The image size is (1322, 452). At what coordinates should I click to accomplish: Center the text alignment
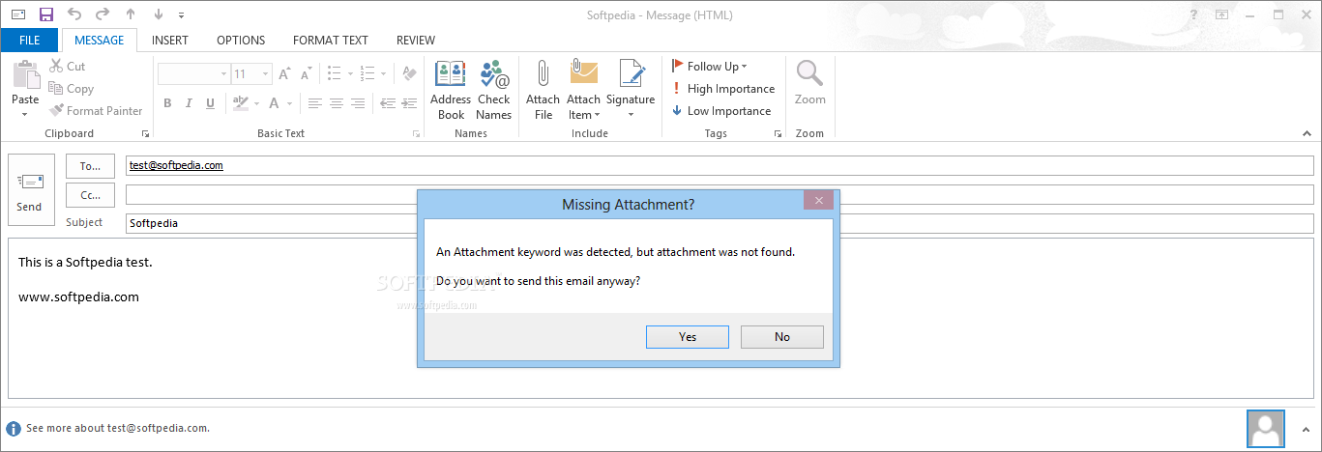[x=337, y=103]
